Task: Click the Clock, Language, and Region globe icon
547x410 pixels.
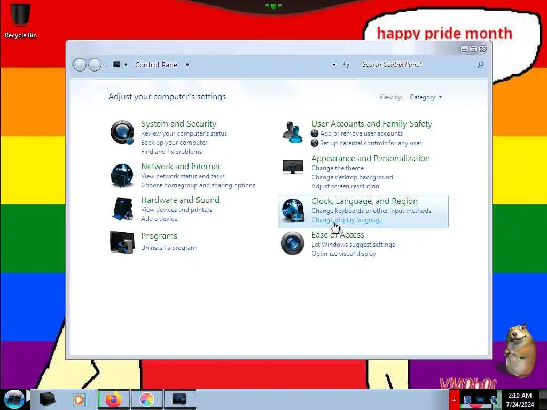Action: tap(293, 210)
